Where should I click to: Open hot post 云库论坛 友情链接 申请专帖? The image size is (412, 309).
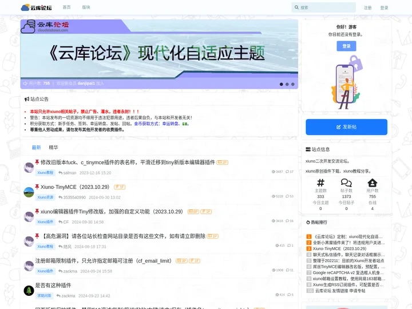click(x=340, y=291)
